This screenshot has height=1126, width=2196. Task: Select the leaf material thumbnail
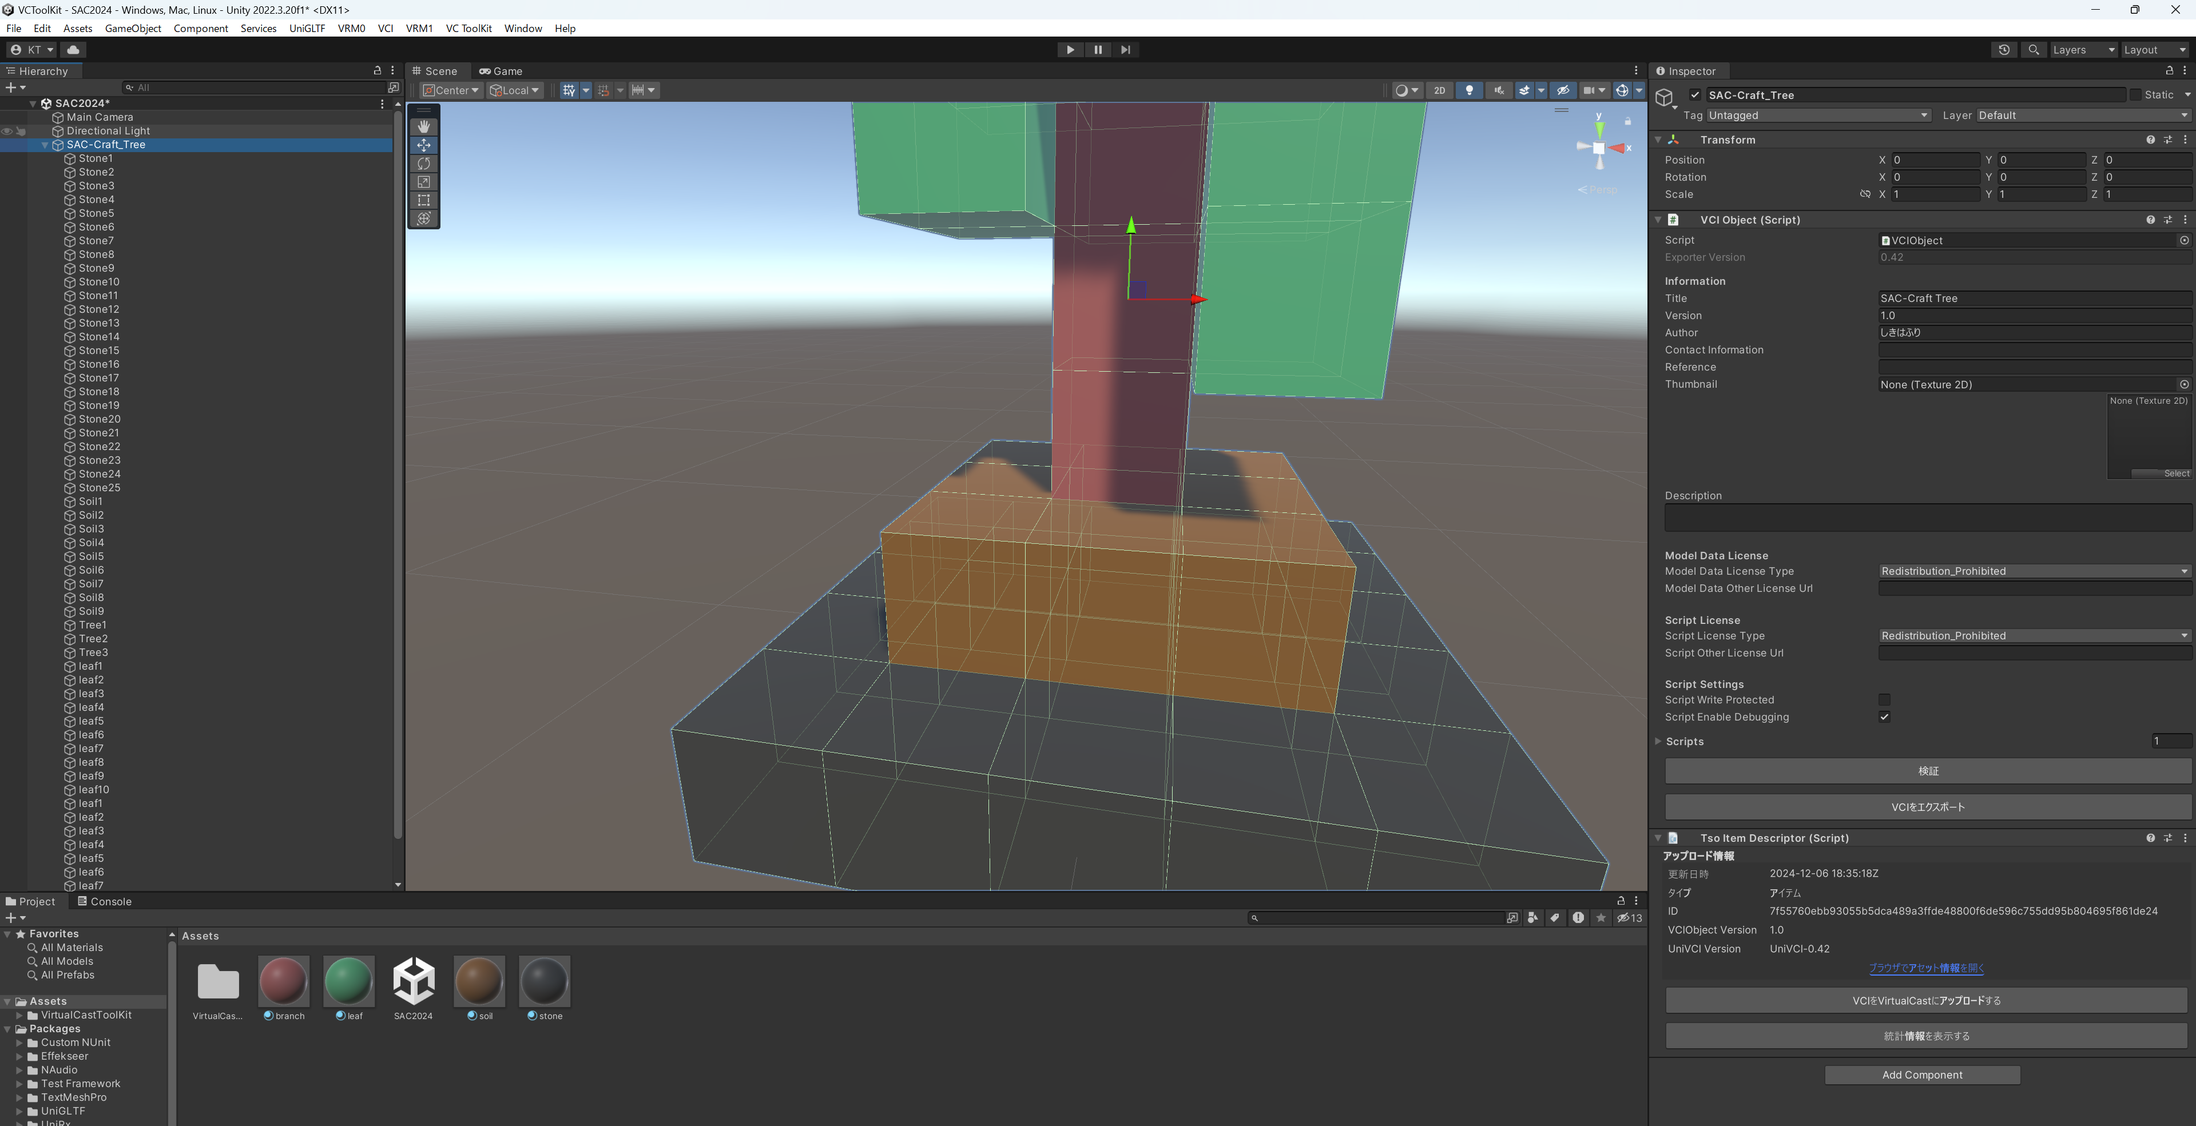pos(349,981)
